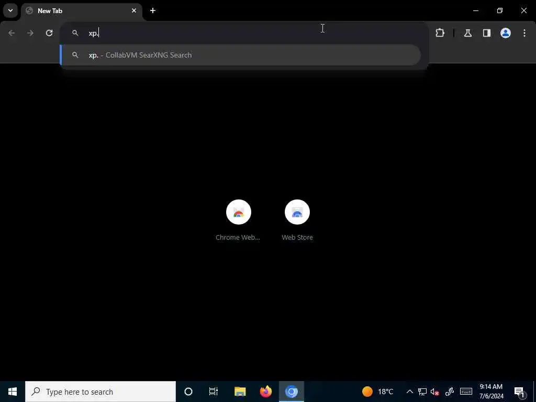Open the Windows Ink pen tray icon
This screenshot has width=536, height=402.
[x=450, y=392]
